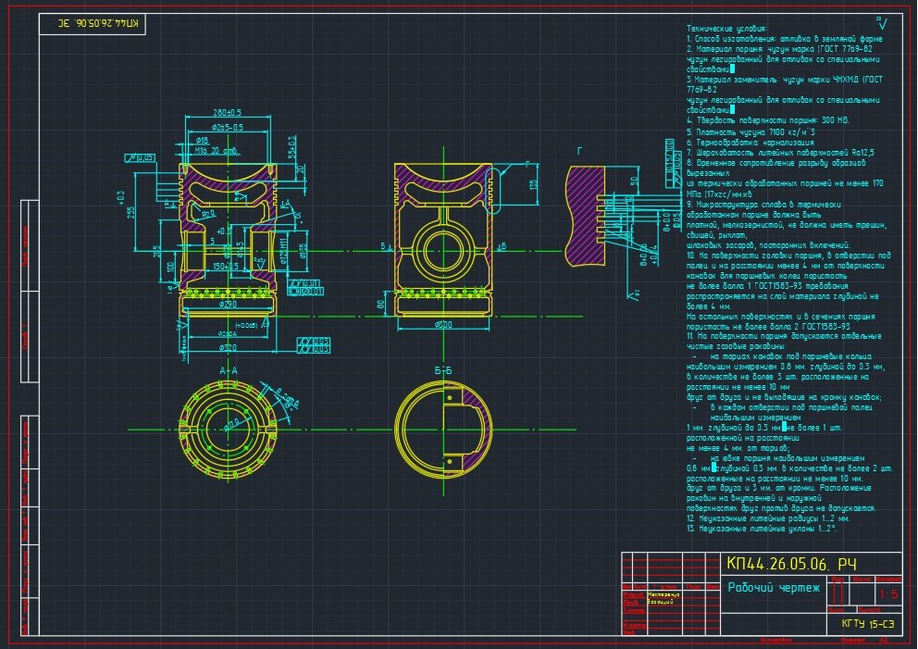Click the developer name cell in title block
The image size is (918, 649).
coord(663,595)
